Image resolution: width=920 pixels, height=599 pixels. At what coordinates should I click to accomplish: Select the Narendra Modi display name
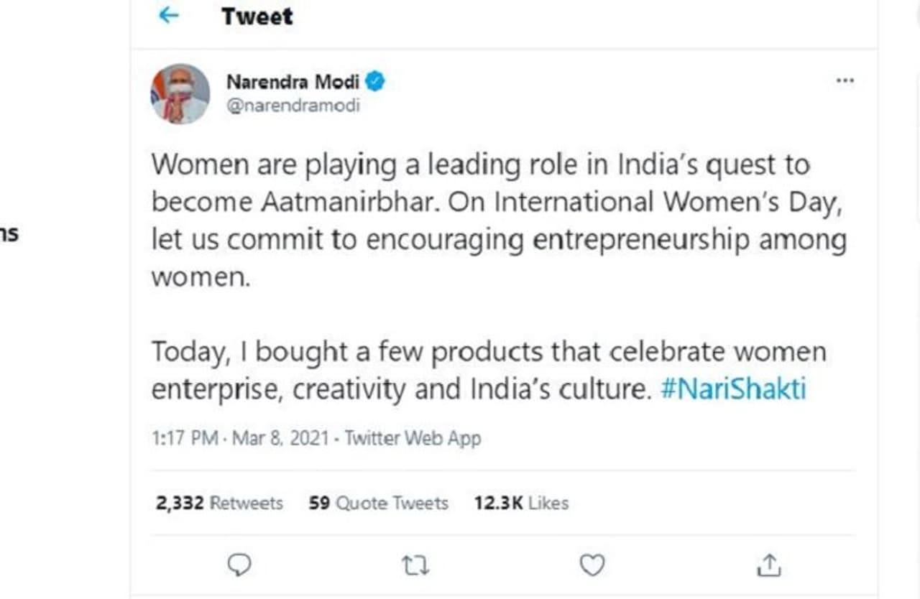tap(294, 81)
